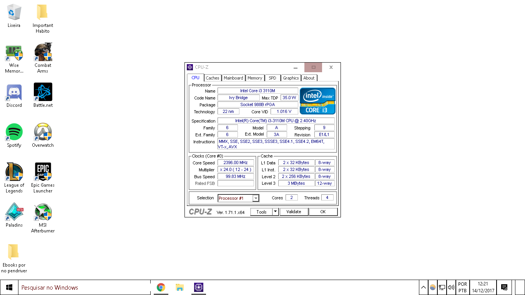Viewport: 525px width, 295px height.
Task: Open the POR PTB language indicator
Action: click(x=463, y=287)
